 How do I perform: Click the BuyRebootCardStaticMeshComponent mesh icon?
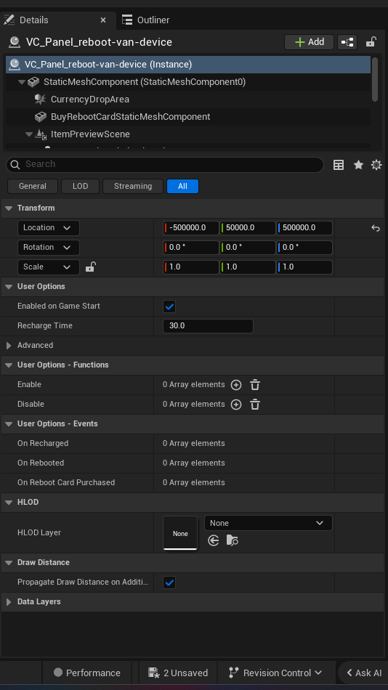click(x=41, y=117)
